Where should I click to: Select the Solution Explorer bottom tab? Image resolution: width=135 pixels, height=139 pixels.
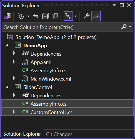22,134
